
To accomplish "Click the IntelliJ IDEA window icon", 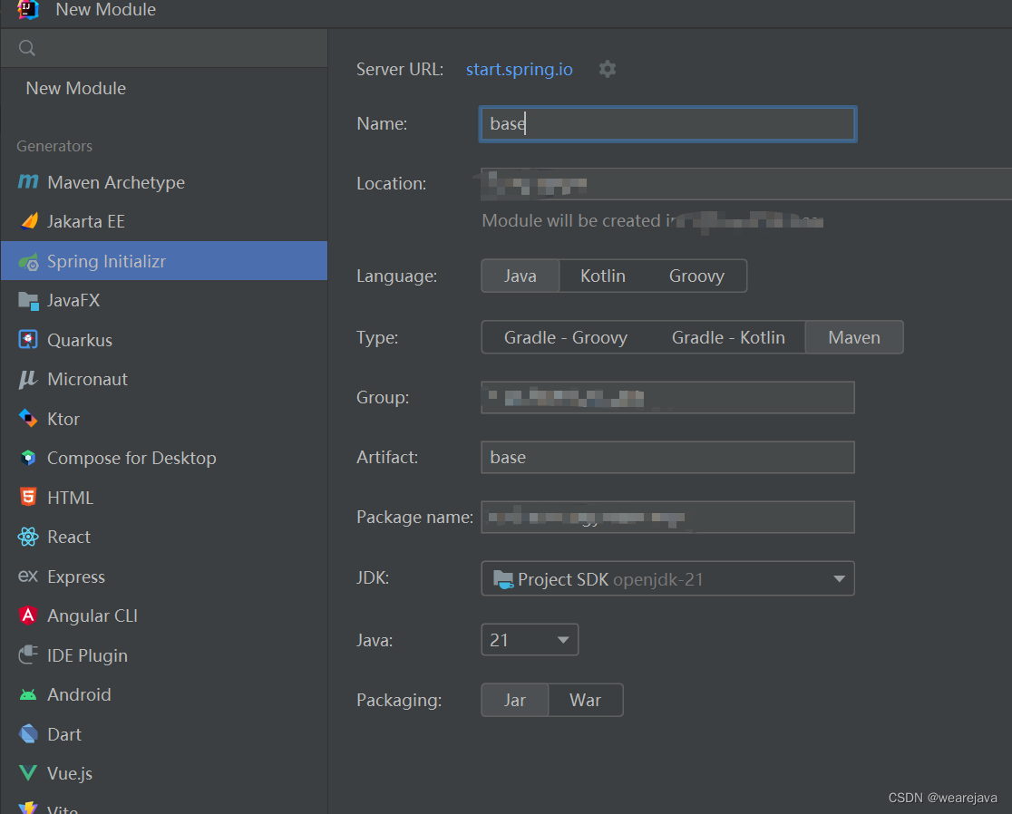I will coord(27,10).
